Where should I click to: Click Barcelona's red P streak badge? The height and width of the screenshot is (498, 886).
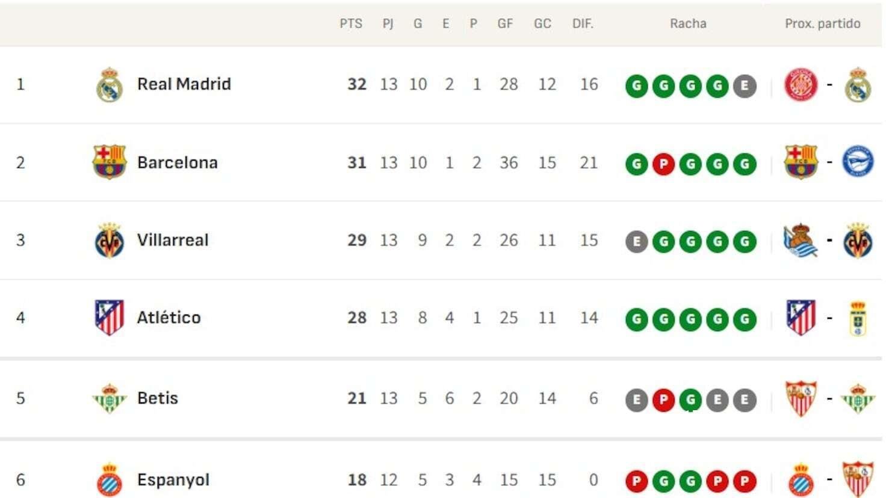tap(663, 164)
